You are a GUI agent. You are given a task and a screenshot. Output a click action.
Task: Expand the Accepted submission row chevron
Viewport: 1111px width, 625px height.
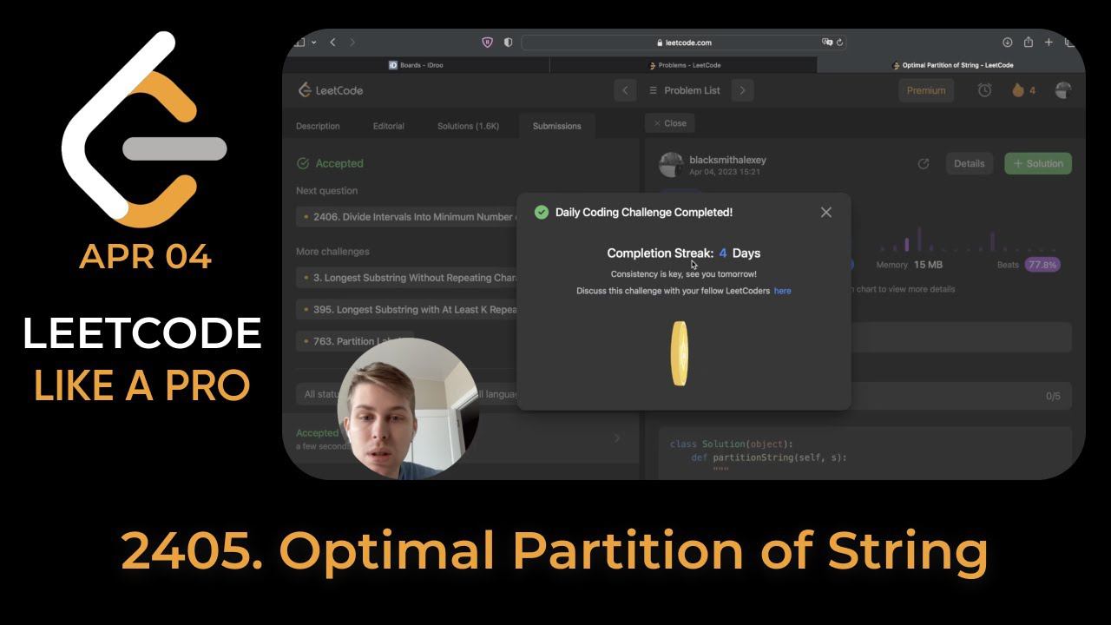(x=617, y=438)
